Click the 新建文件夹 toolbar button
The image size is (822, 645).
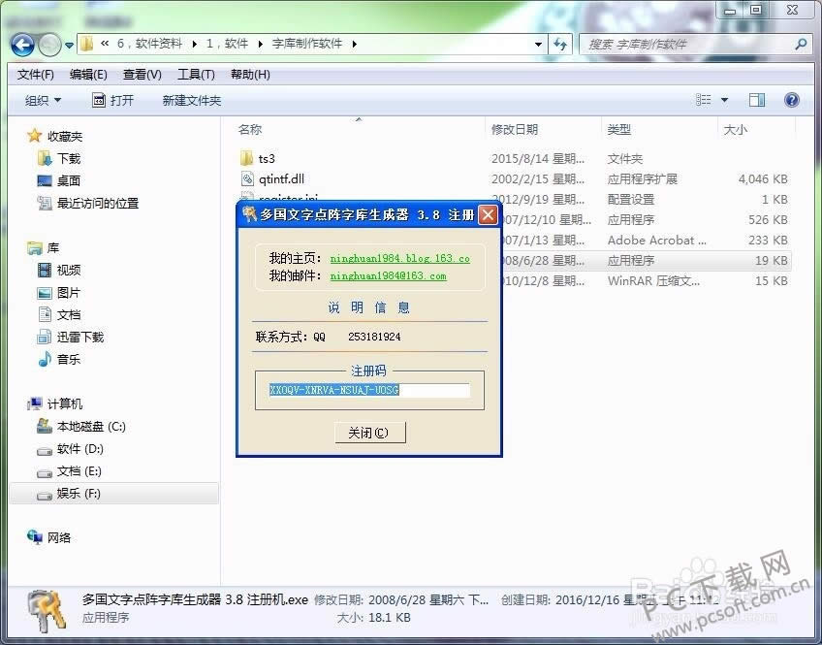(x=191, y=100)
